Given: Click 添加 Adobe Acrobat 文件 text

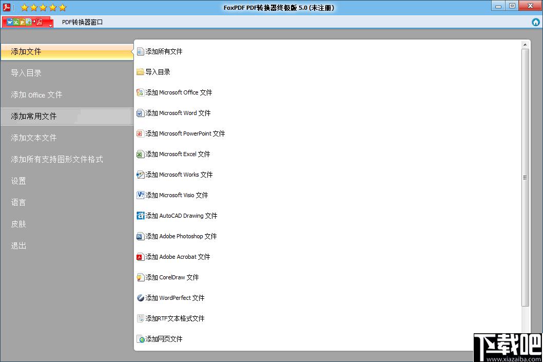Looking at the screenshot, I should pos(178,257).
